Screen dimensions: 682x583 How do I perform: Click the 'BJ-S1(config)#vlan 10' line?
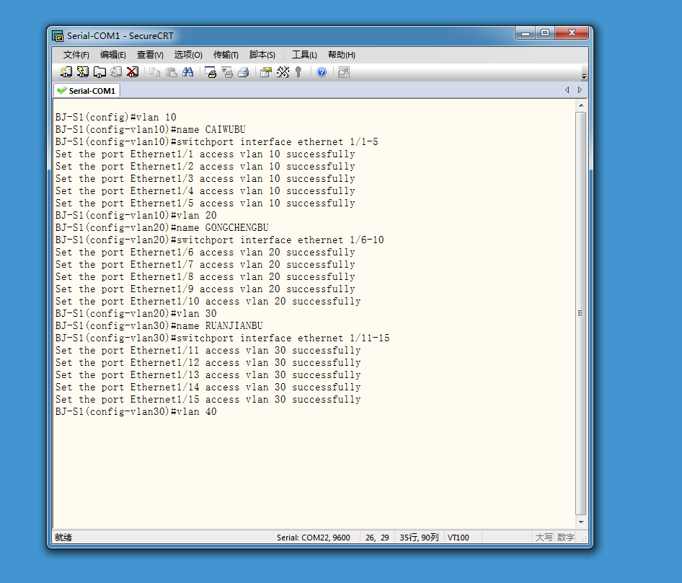pos(115,118)
